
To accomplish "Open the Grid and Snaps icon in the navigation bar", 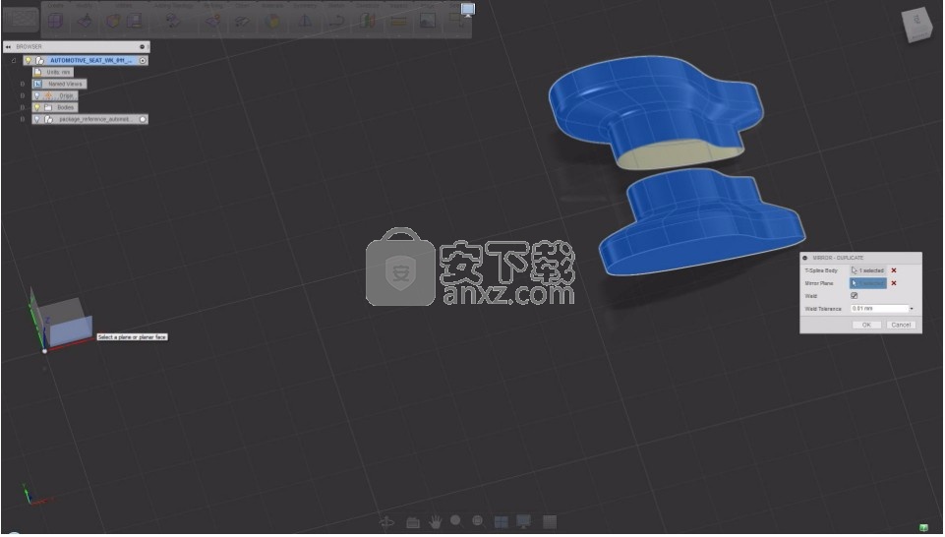I will (550, 522).
